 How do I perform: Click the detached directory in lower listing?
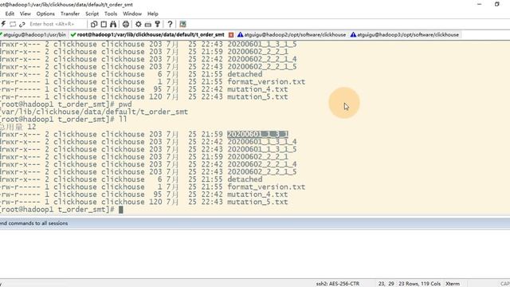point(245,179)
